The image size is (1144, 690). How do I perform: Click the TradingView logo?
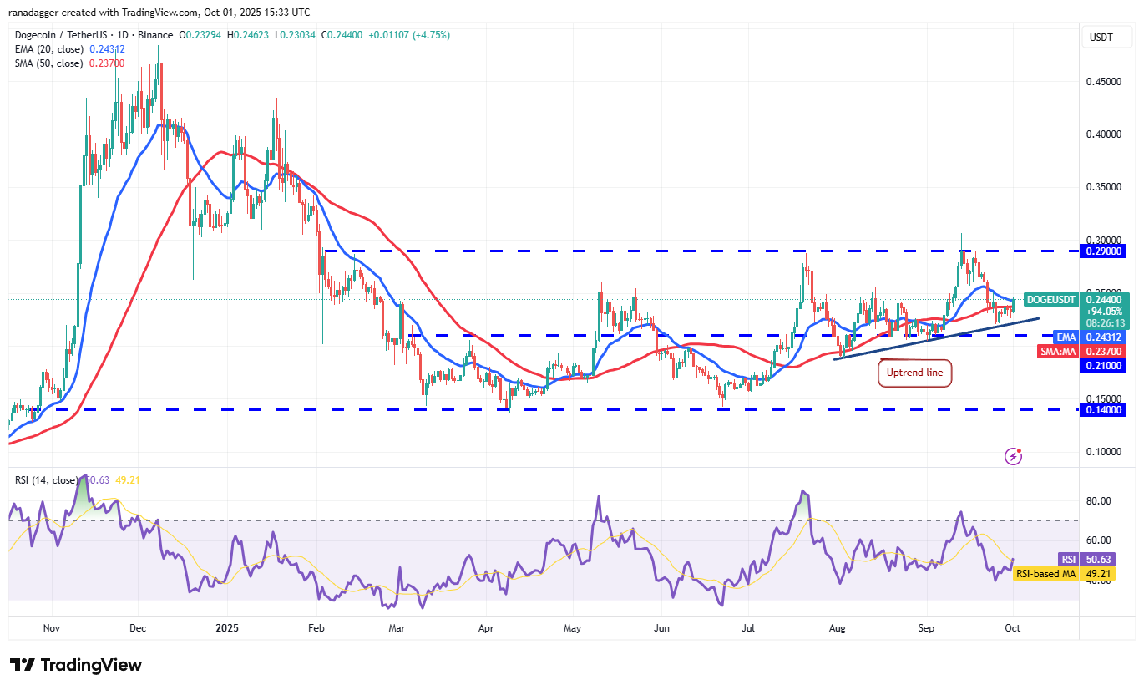pos(73,665)
